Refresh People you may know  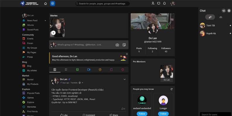coord(171,89)
